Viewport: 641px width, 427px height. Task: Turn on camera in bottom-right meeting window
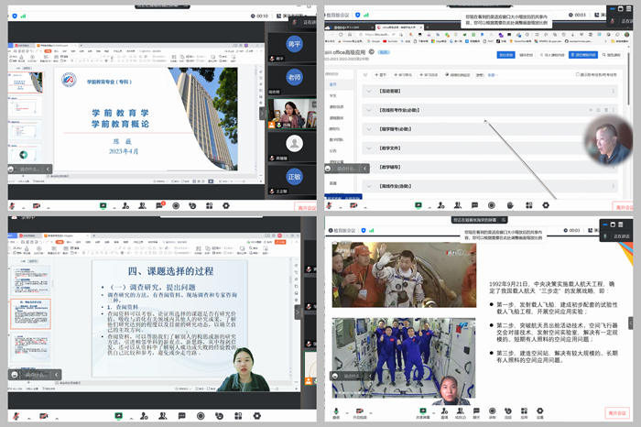point(360,411)
